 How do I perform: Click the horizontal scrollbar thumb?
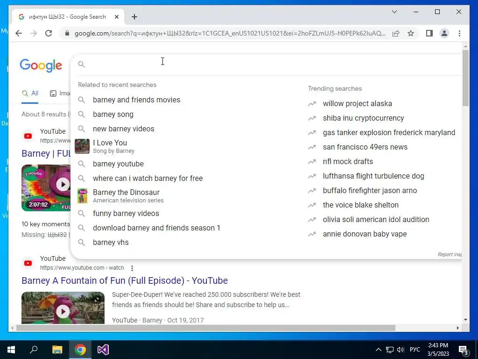206,328
